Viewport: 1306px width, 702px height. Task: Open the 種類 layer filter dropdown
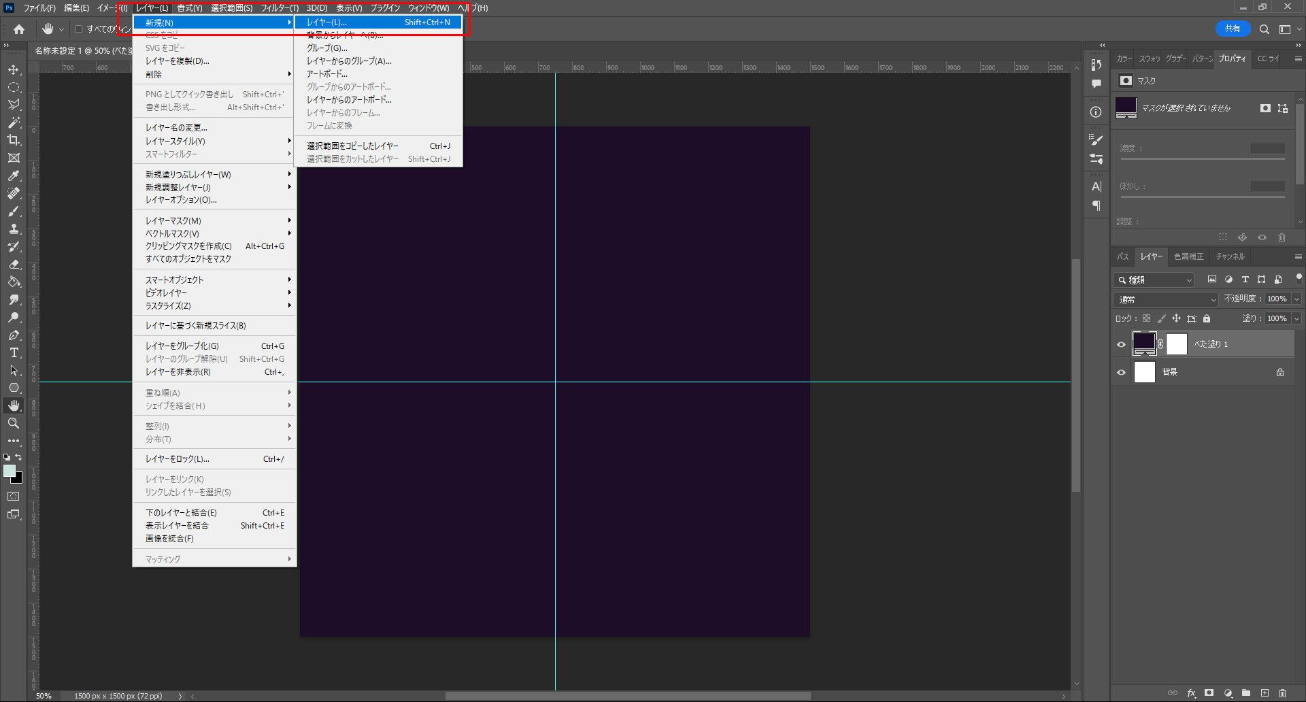(1154, 280)
